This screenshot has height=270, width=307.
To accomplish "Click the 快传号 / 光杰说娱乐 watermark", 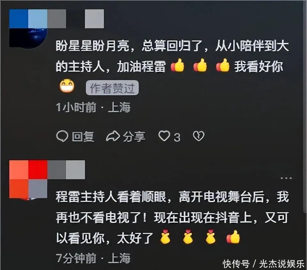I will pyautogui.click(x=263, y=264).
